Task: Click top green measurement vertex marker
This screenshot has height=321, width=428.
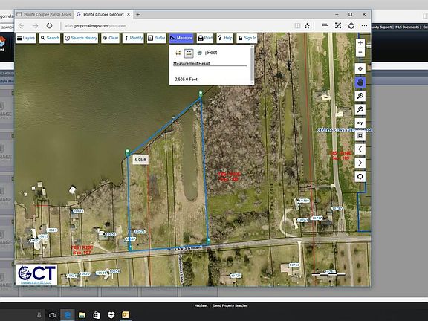Action: [201, 94]
